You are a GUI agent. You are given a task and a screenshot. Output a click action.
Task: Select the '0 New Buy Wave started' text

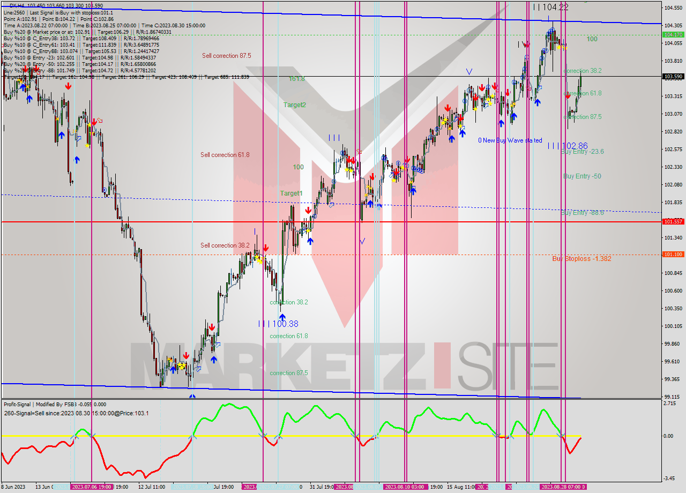pyautogui.click(x=510, y=140)
